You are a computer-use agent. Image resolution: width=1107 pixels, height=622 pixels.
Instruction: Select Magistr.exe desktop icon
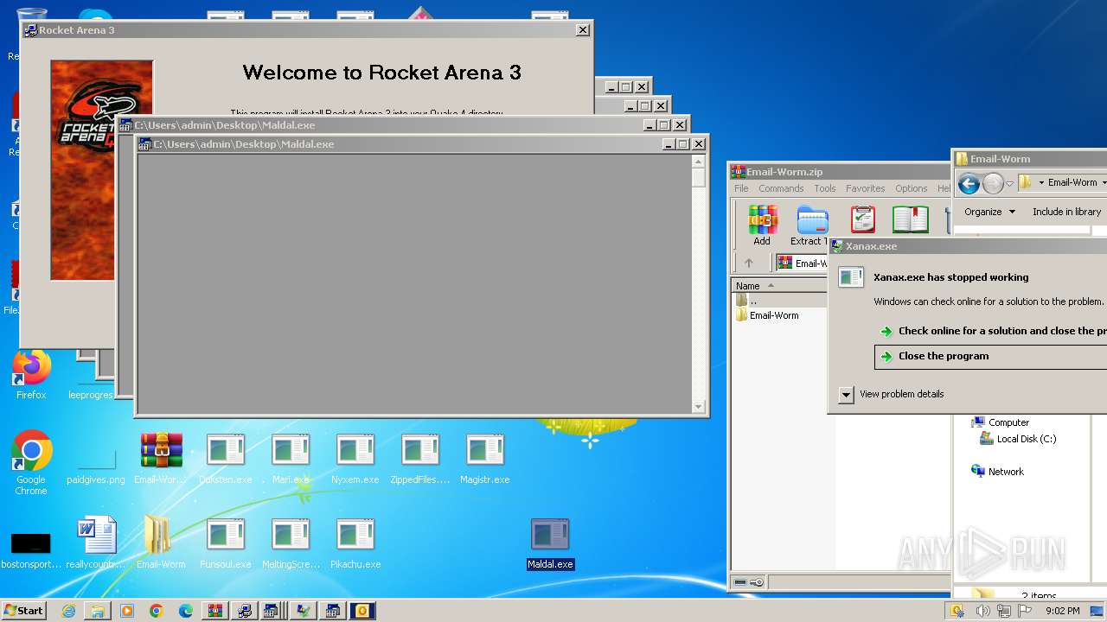pyautogui.click(x=485, y=460)
